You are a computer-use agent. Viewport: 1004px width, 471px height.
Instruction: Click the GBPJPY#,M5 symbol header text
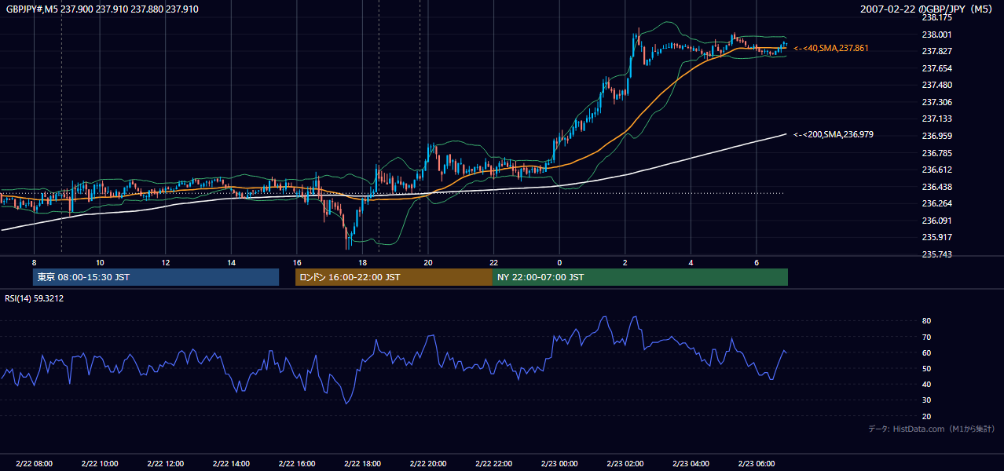tap(102, 9)
